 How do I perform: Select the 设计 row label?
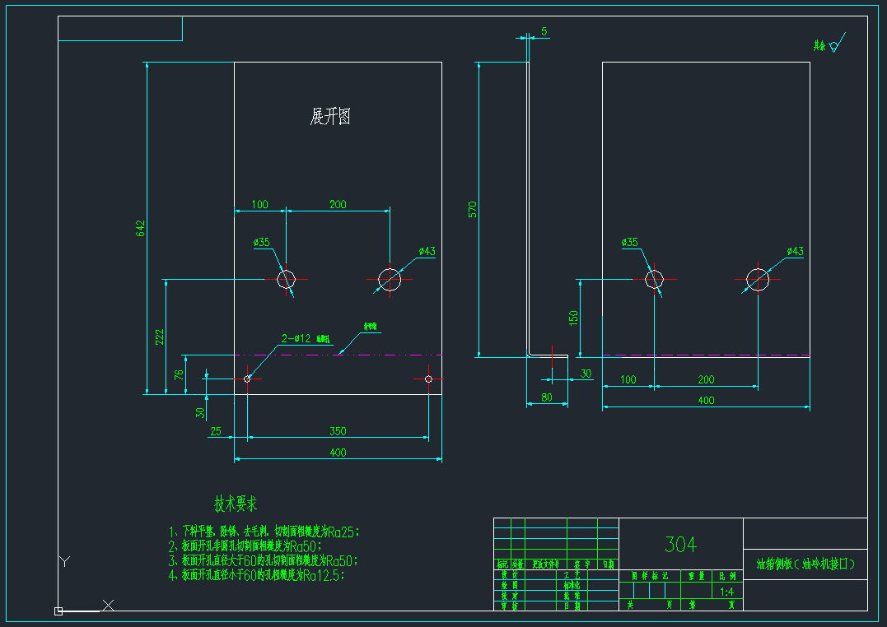510,574
